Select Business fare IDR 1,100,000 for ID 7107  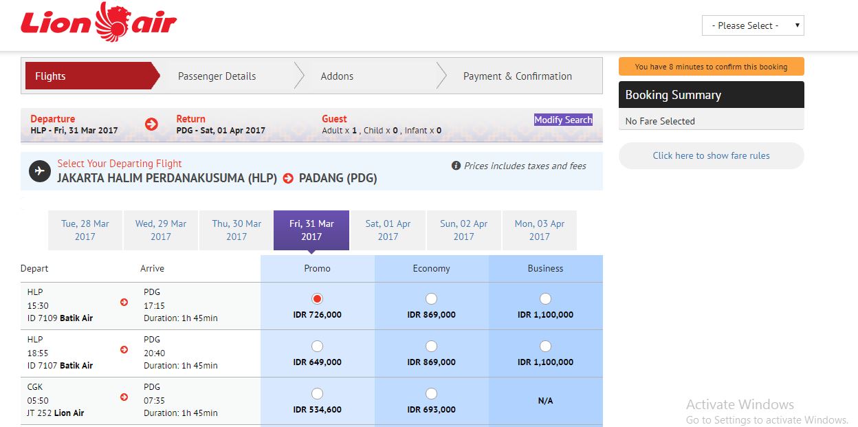click(545, 347)
